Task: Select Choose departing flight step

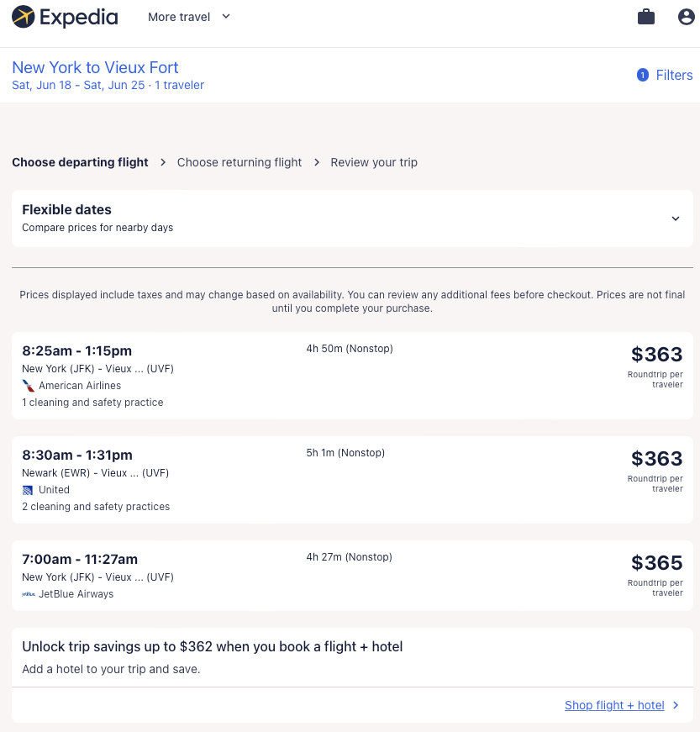Action: [x=80, y=162]
